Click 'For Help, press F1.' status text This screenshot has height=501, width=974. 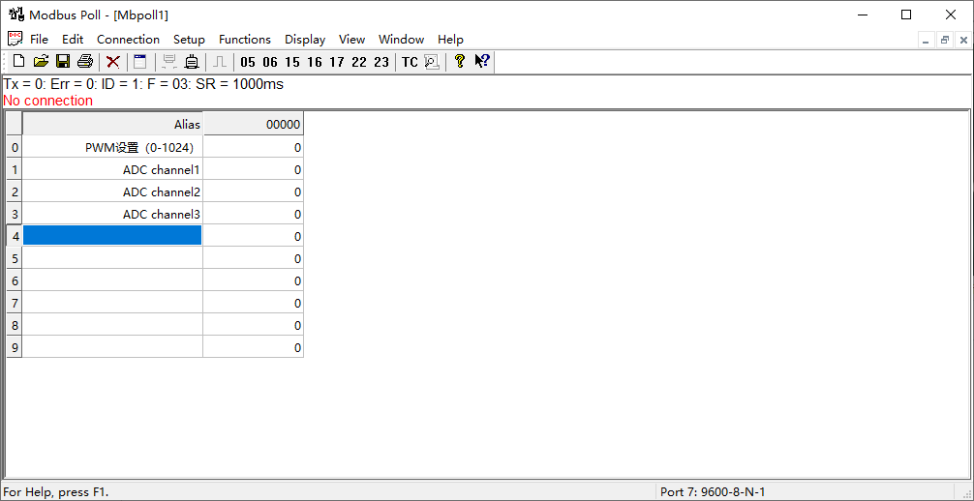pos(56,492)
